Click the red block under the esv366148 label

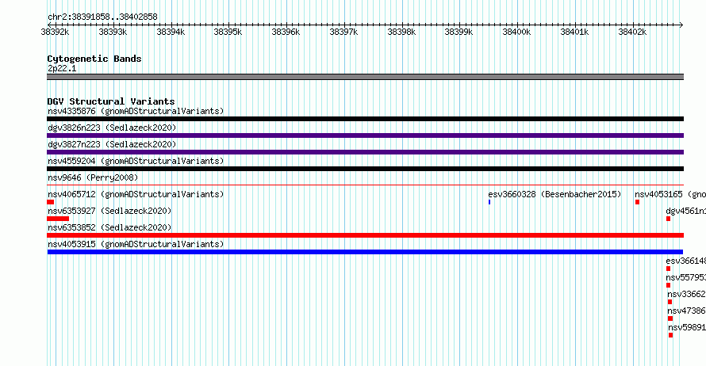[668, 269]
